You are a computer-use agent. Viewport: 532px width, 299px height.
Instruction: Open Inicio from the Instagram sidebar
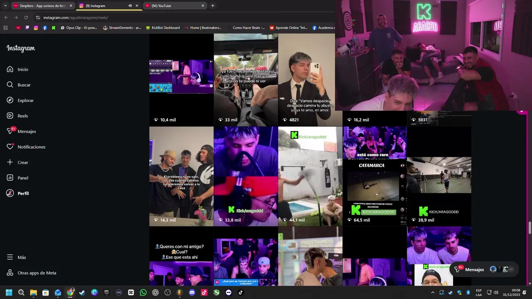tap(17, 69)
